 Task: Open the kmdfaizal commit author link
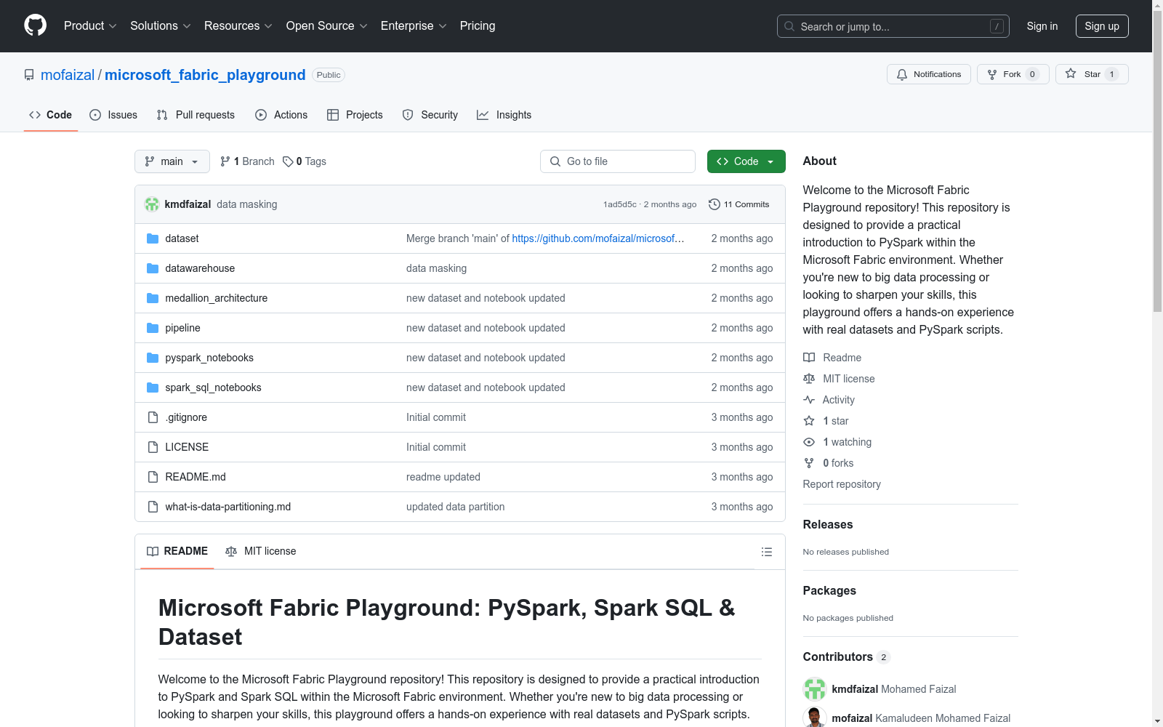pyautogui.click(x=188, y=204)
